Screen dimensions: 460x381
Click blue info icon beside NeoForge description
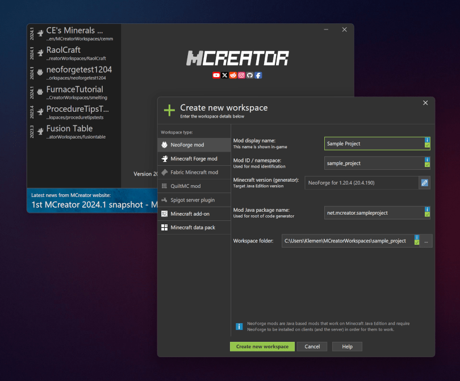[239, 326]
